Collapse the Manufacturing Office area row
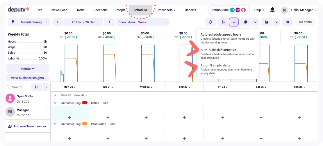This screenshot has height=146, width=323. click(55, 103)
